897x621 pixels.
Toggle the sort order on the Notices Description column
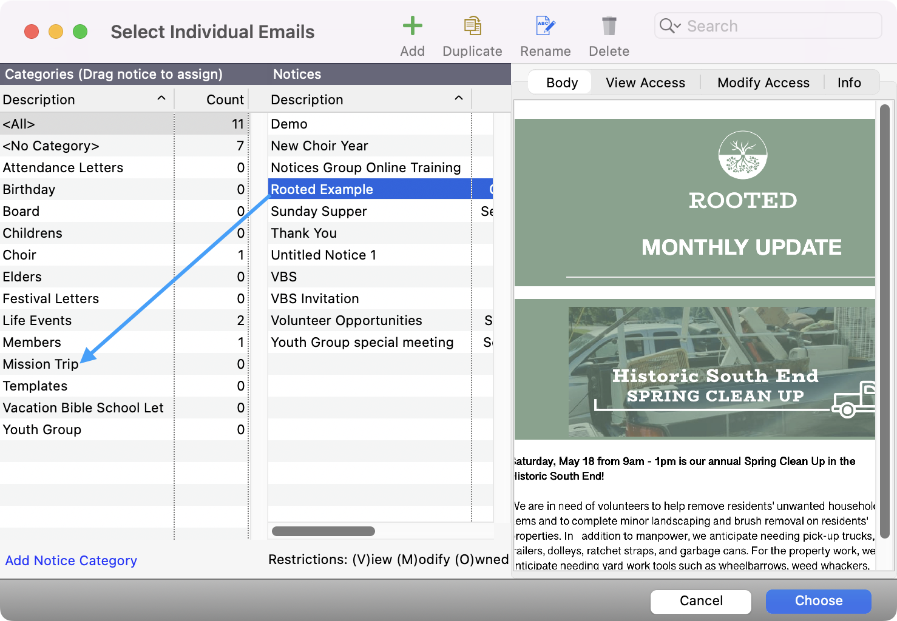tap(459, 98)
